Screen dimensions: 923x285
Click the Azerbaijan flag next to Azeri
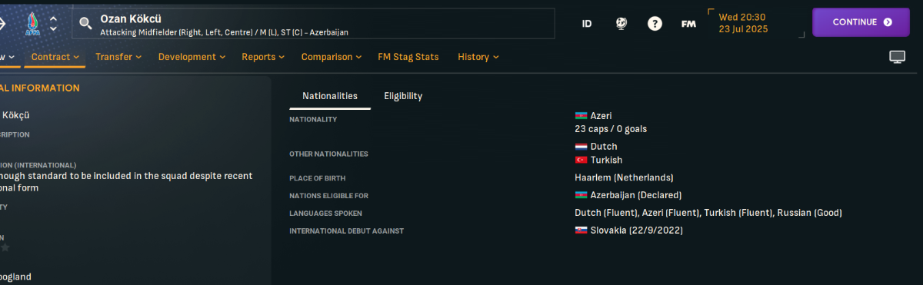tap(581, 116)
